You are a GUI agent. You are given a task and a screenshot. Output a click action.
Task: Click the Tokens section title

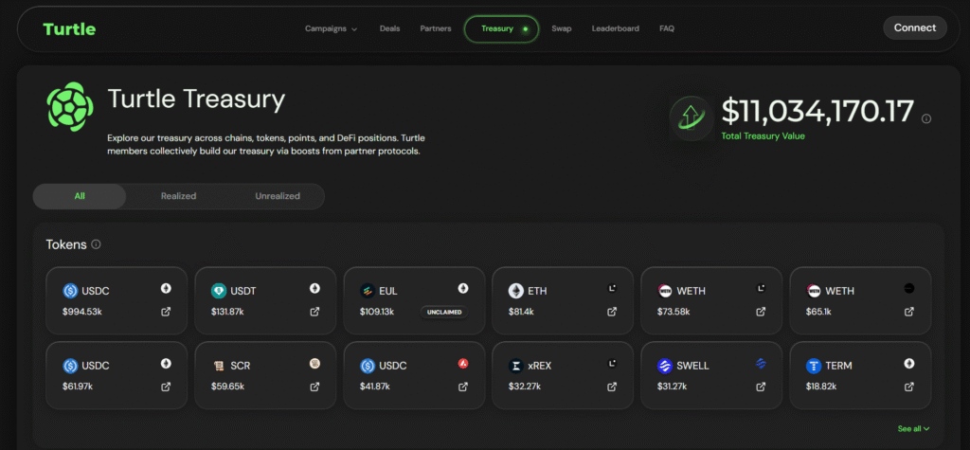66,244
